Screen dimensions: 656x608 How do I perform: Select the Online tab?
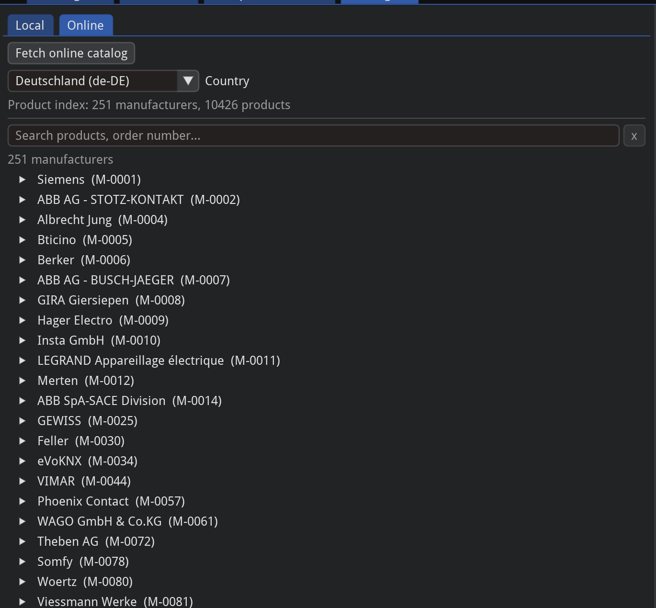(x=86, y=25)
